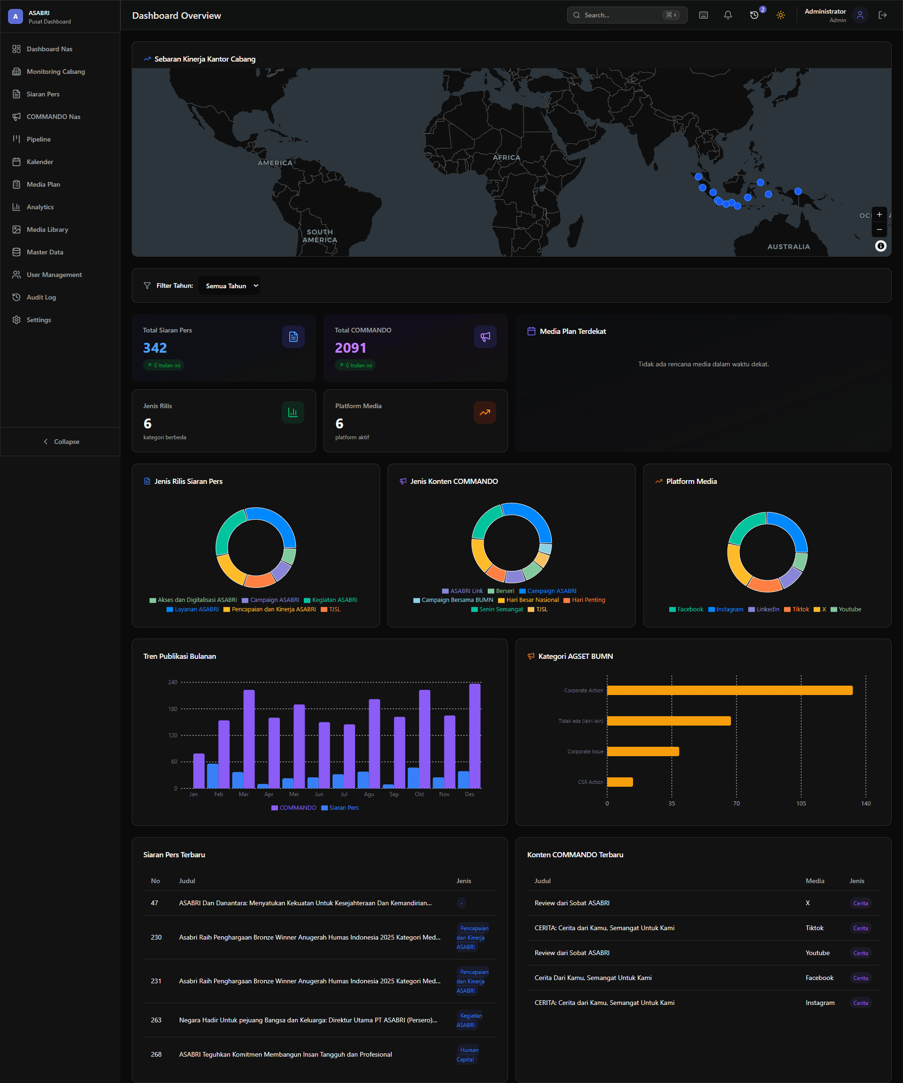Click the Corporate Action bar
The width and height of the screenshot is (903, 1083).
coord(730,690)
